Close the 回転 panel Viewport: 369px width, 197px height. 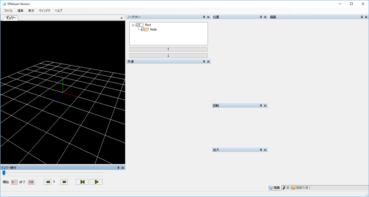265,106
